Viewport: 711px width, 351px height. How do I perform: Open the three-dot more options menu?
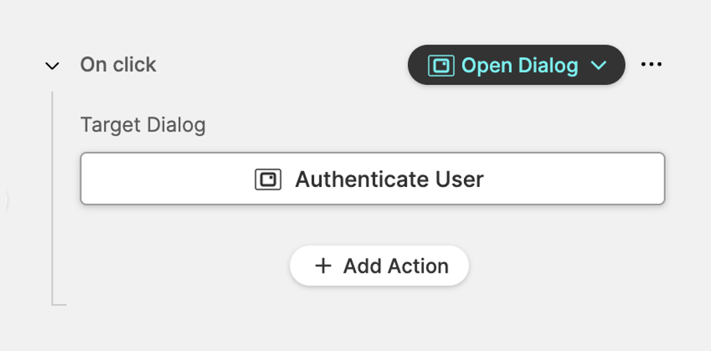(651, 64)
